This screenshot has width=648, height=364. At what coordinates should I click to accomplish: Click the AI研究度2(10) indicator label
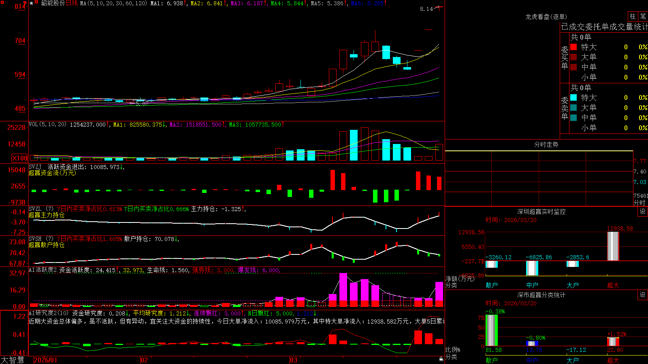[x=49, y=313]
